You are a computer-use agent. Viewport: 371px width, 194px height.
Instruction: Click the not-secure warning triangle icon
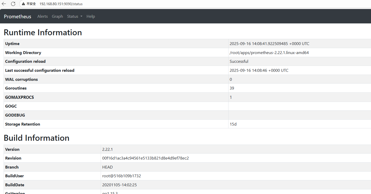(x=23, y=4)
